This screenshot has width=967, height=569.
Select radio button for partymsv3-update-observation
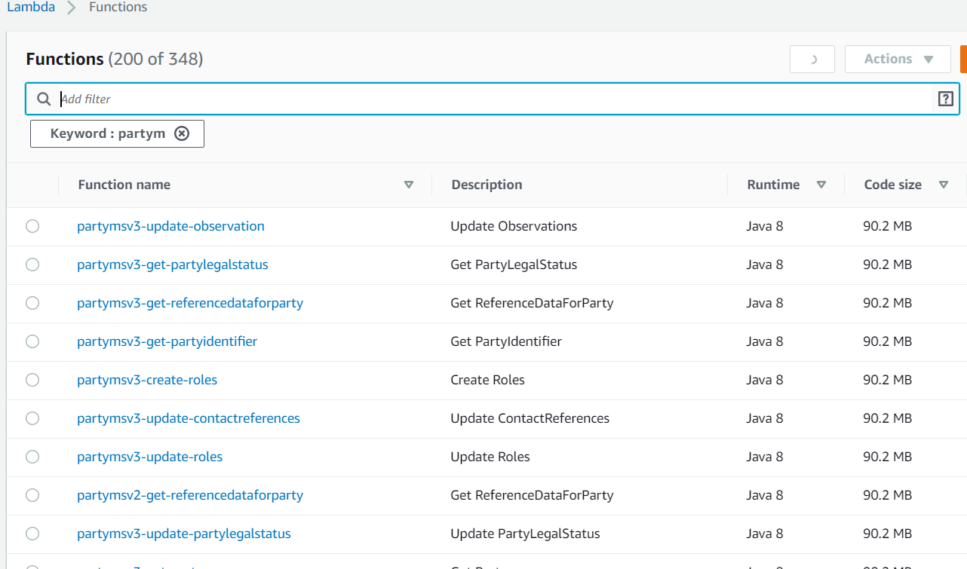32,226
